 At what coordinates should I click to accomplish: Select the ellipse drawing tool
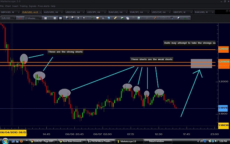pos(163,18)
